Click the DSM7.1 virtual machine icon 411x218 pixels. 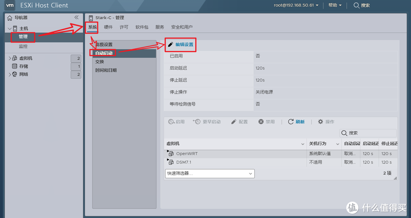pyautogui.click(x=170, y=162)
